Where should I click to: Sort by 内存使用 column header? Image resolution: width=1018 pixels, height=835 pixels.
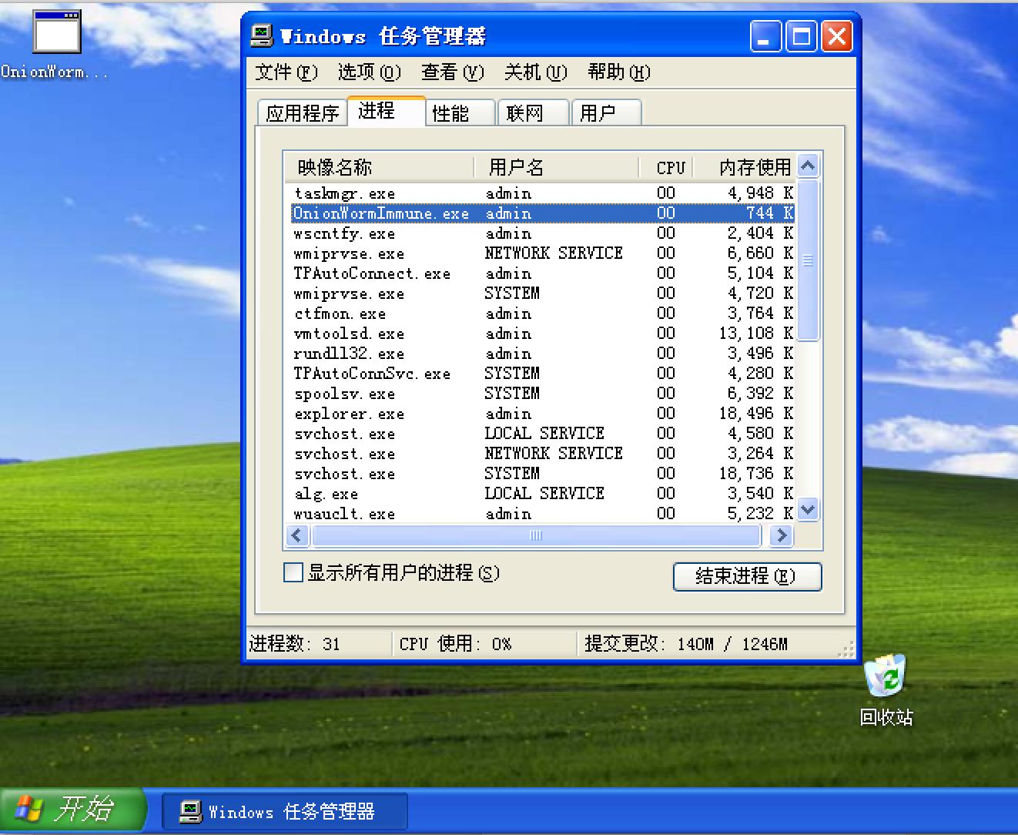click(746, 166)
